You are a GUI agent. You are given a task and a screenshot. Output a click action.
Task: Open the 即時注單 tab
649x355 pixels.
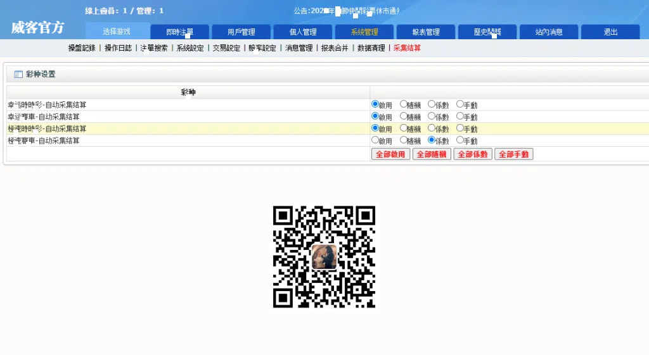pos(179,32)
